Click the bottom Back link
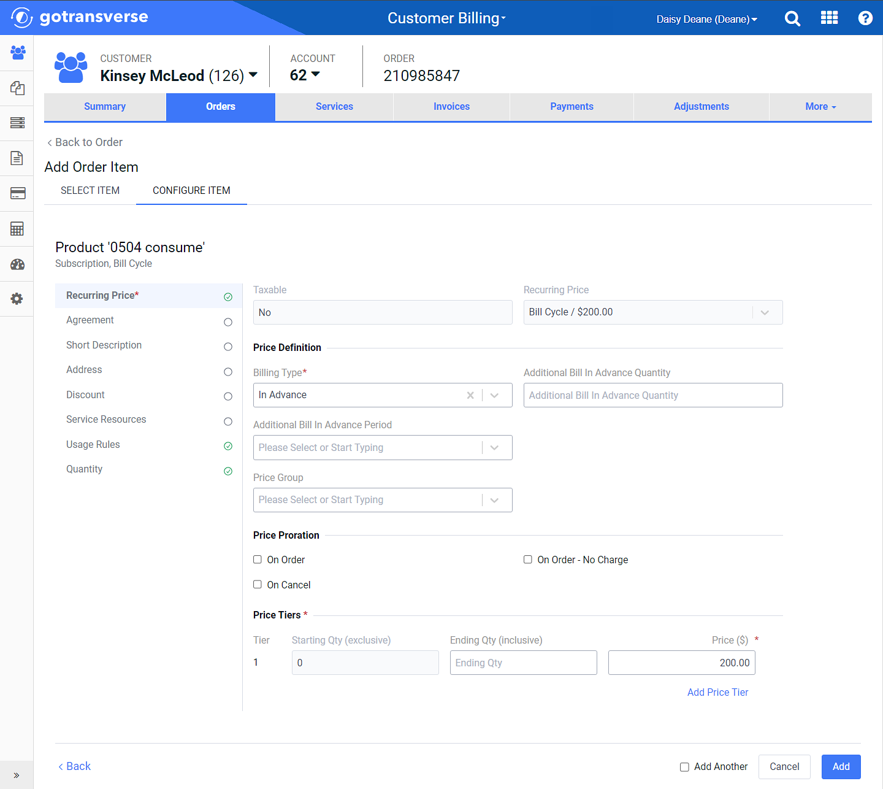The width and height of the screenshot is (883, 789). tap(74, 766)
